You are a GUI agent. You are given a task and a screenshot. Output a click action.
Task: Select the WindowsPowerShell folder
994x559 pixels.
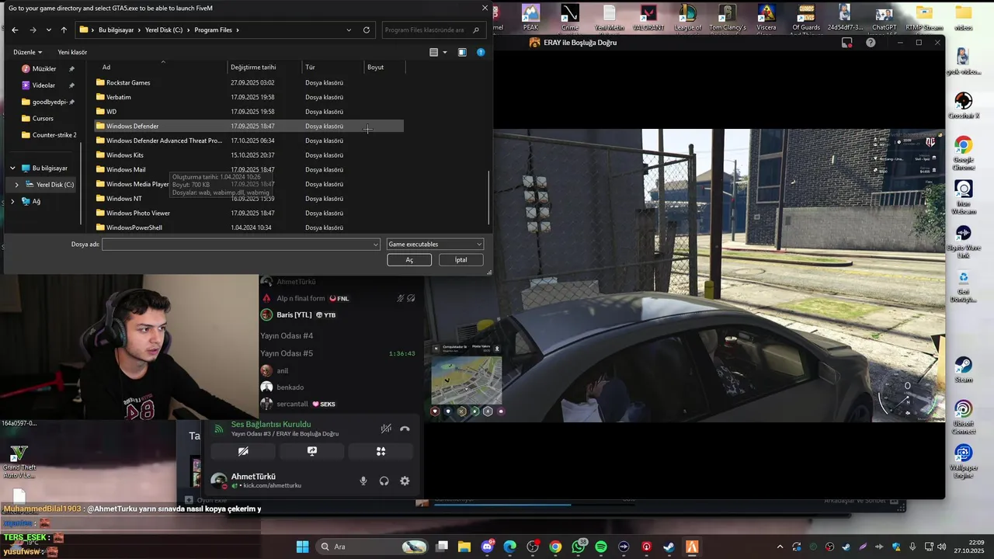tap(248, 227)
